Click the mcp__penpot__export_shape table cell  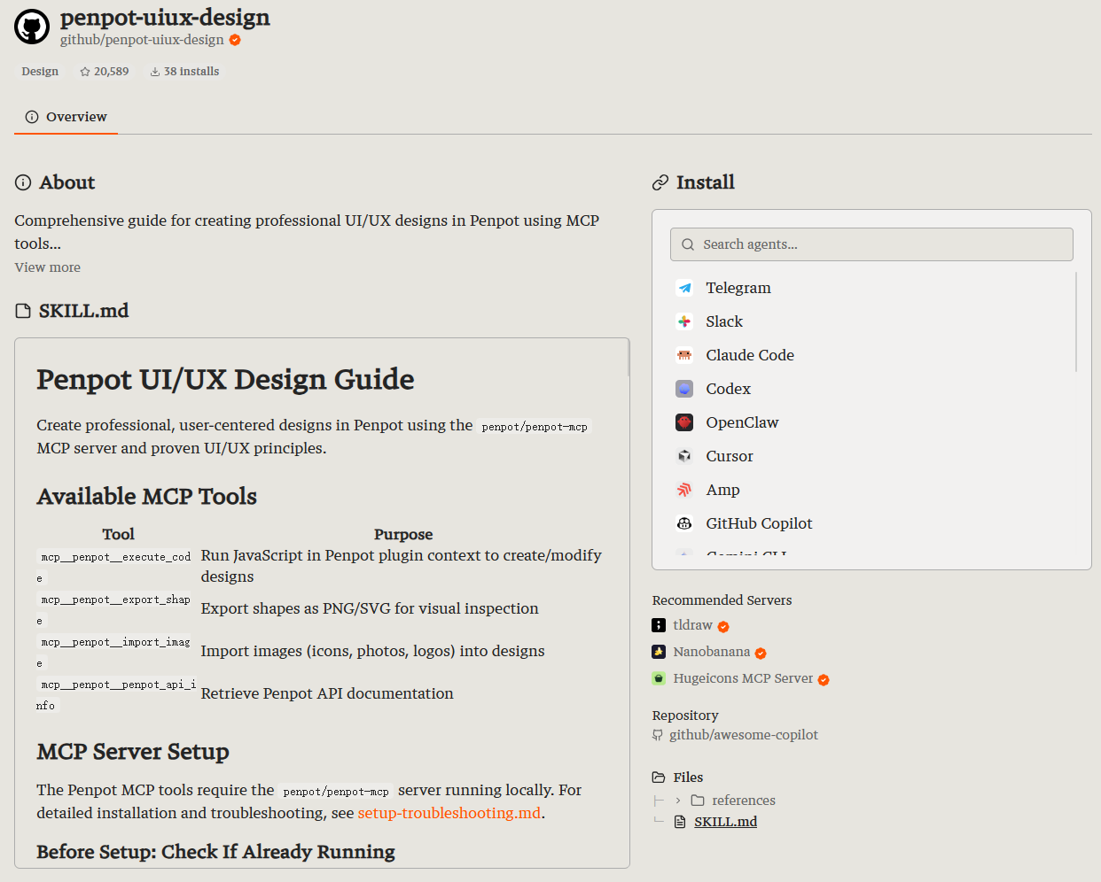pyautogui.click(x=116, y=609)
